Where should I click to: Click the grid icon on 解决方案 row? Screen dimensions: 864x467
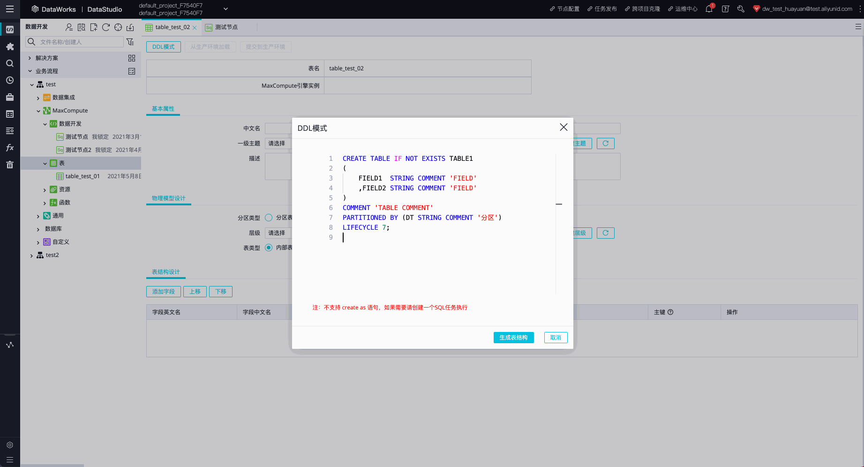click(x=132, y=58)
